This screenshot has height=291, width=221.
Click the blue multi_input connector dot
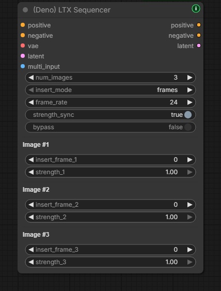[x=23, y=66]
